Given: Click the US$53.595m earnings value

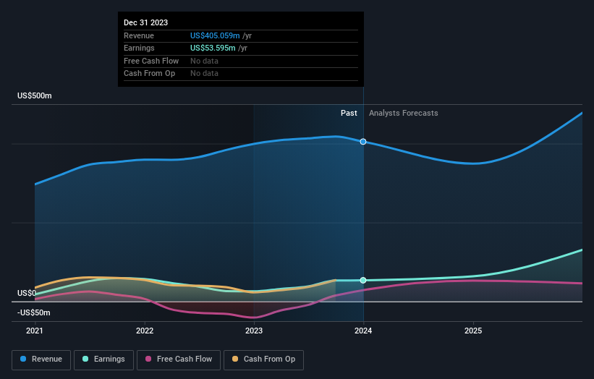Looking at the screenshot, I should 213,48.
